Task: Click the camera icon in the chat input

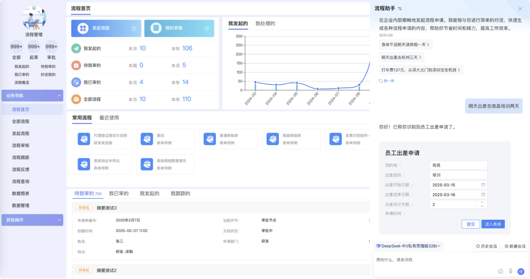Action: pyautogui.click(x=500, y=271)
